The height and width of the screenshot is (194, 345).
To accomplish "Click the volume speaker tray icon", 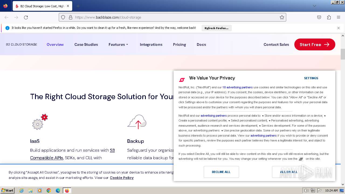I will coord(306,190).
